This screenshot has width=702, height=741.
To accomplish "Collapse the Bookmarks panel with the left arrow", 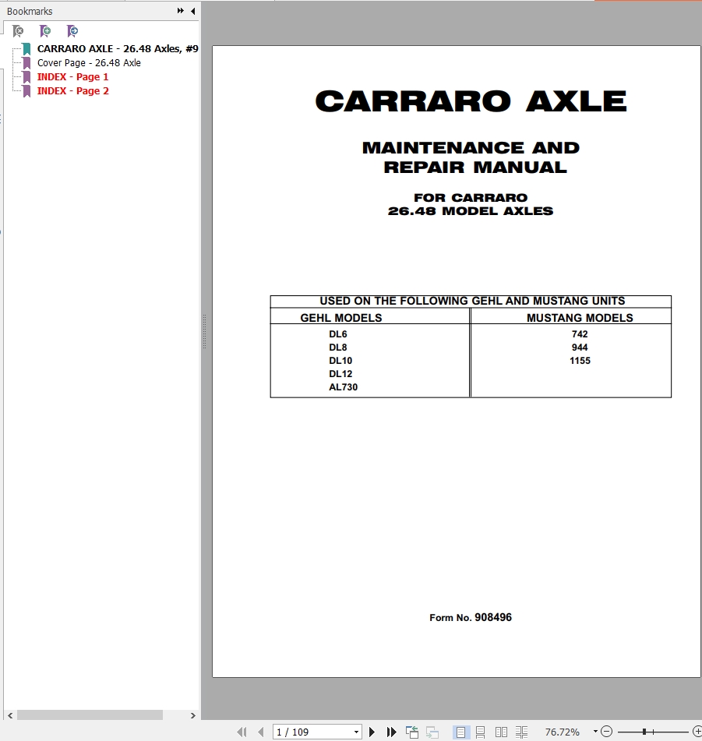I will [192, 11].
